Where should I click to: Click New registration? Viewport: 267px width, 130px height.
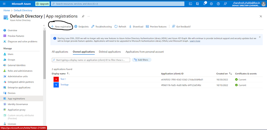[61, 27]
